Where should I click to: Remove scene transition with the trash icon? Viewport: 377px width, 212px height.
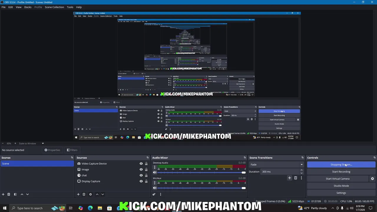click(295, 178)
